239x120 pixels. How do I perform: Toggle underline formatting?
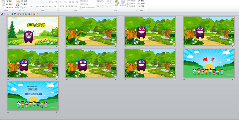(x=37, y=7)
